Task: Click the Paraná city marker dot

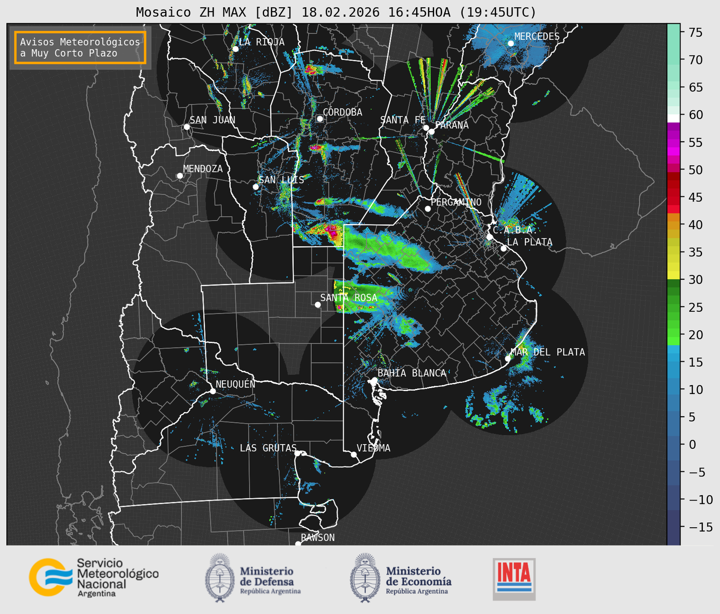Action: click(431, 132)
